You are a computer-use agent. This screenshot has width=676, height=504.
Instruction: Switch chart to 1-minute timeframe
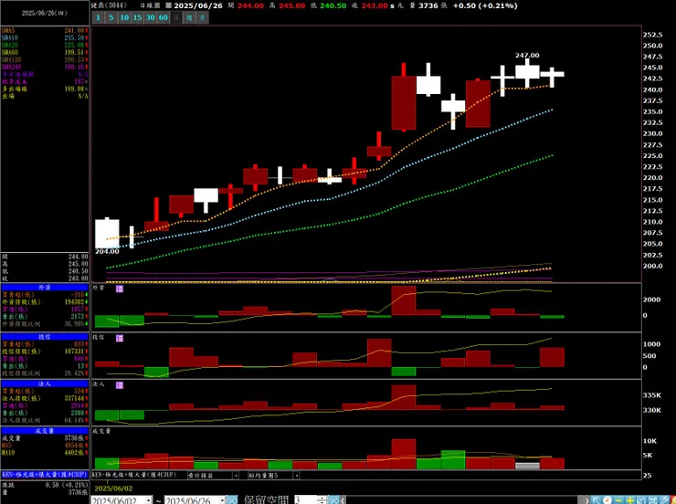click(x=99, y=17)
